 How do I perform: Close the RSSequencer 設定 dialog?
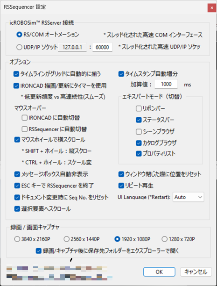(212, 8)
